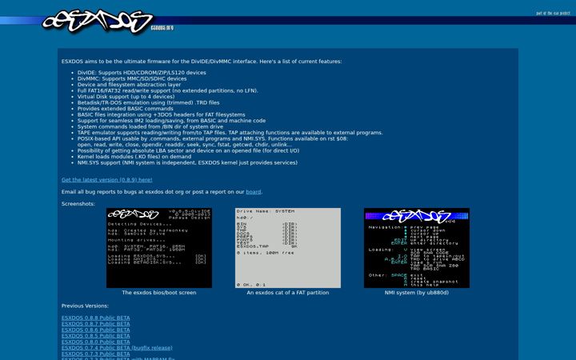Click the 'Screenshots:' heading

(x=78, y=203)
